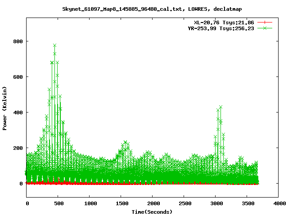
Task: Click the 4000 tick label on x-axis
Action: tap(279, 203)
